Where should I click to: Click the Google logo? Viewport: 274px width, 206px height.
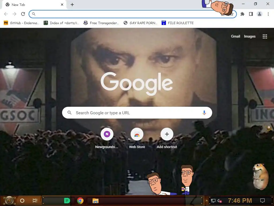pyautogui.click(x=137, y=84)
